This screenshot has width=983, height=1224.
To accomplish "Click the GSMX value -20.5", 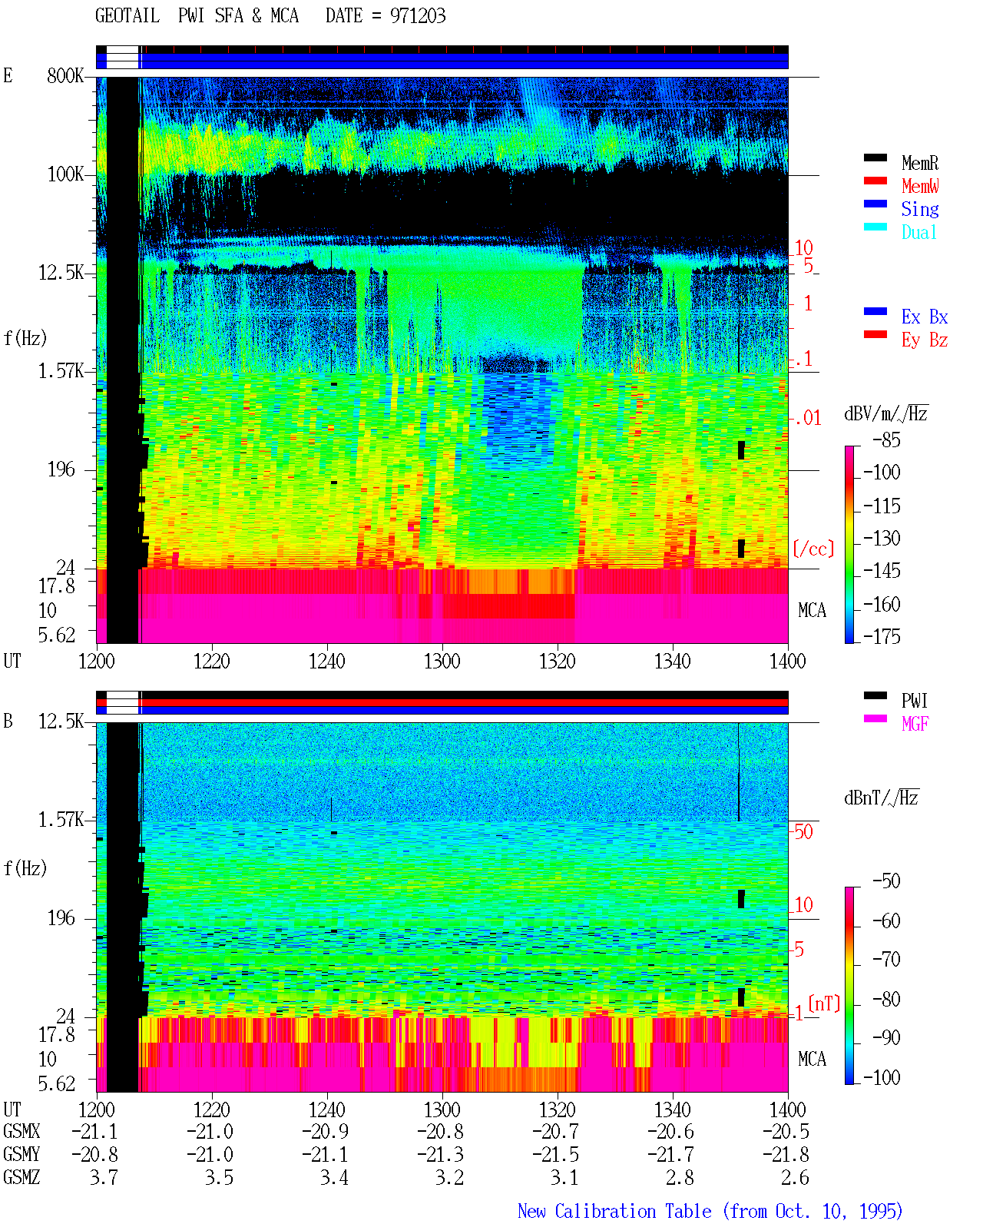I will click(786, 1131).
